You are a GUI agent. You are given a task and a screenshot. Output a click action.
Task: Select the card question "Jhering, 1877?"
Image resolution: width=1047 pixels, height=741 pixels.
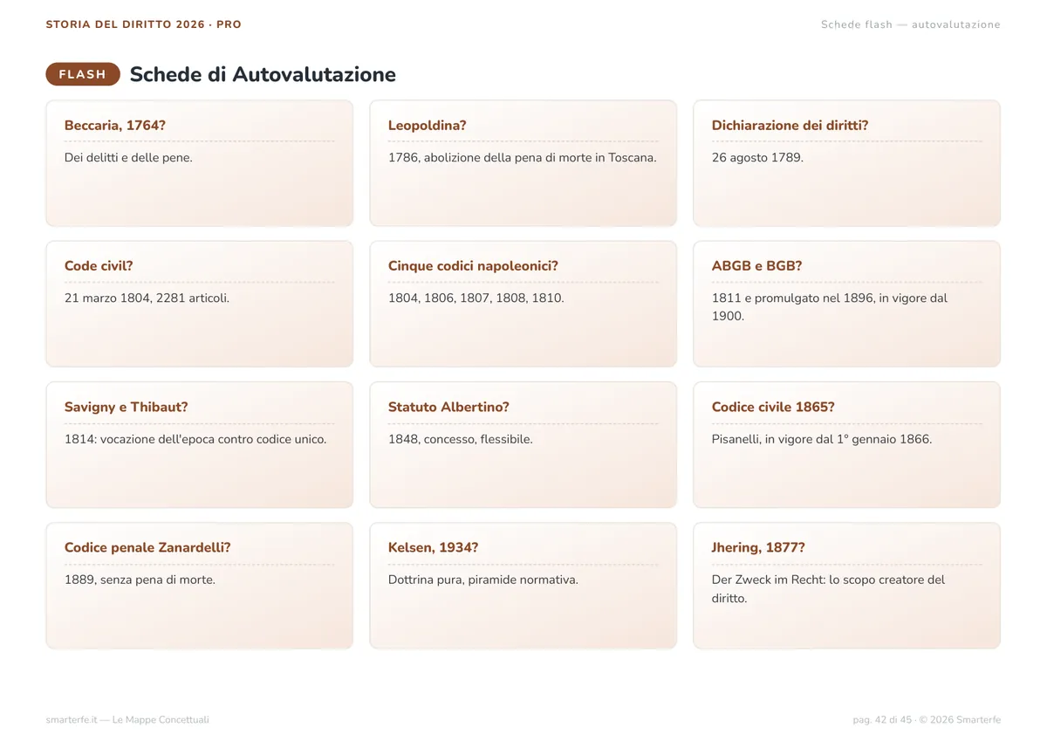click(758, 548)
